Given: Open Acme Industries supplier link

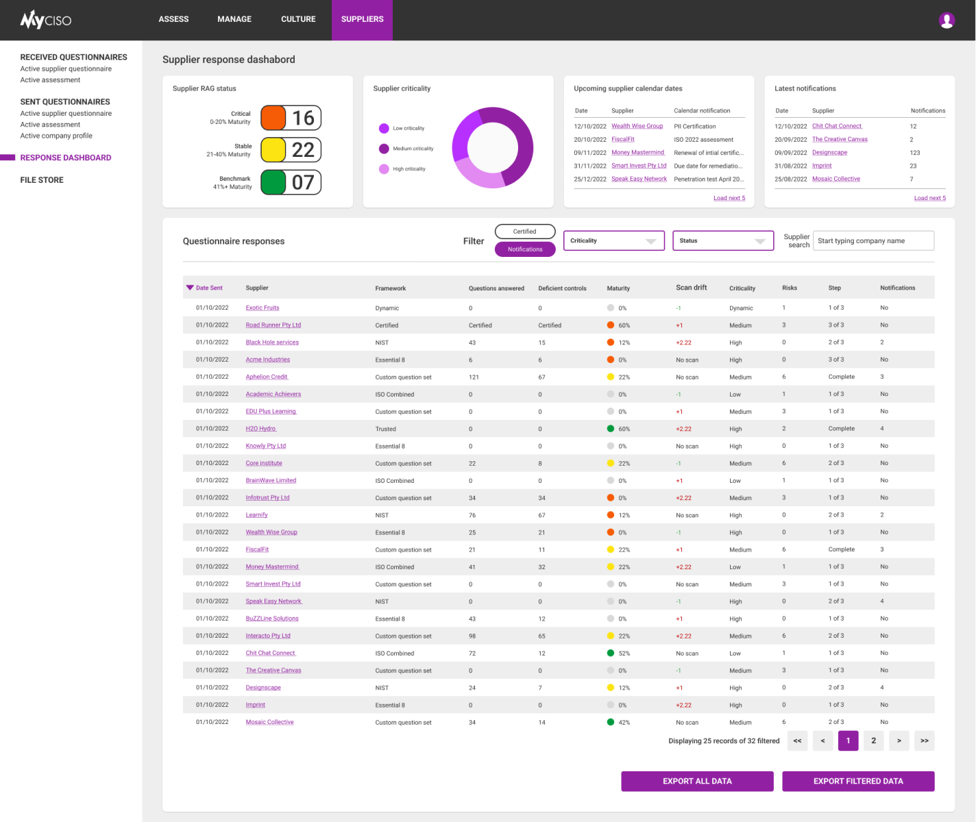Looking at the screenshot, I should [x=268, y=359].
